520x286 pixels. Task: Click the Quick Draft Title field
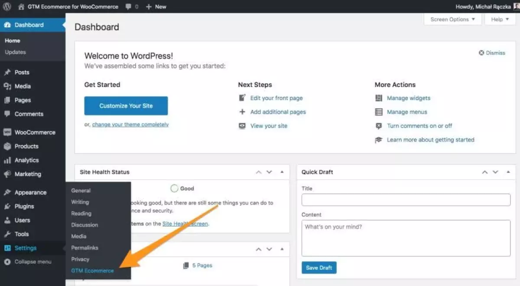[x=406, y=200]
